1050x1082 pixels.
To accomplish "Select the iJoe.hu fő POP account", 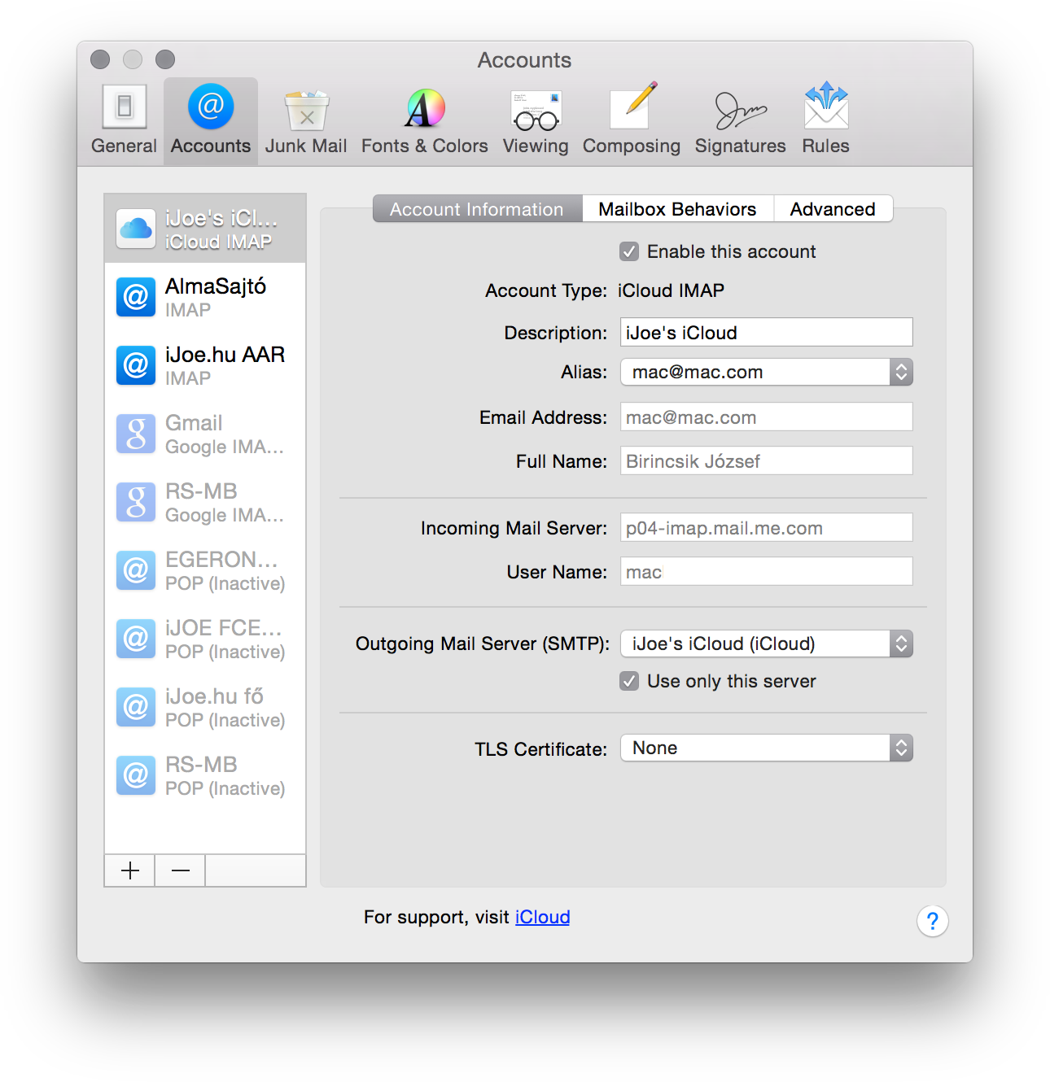I will 205,707.
